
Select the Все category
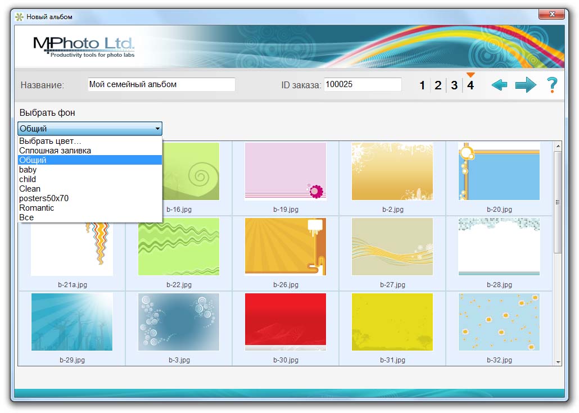(x=90, y=218)
